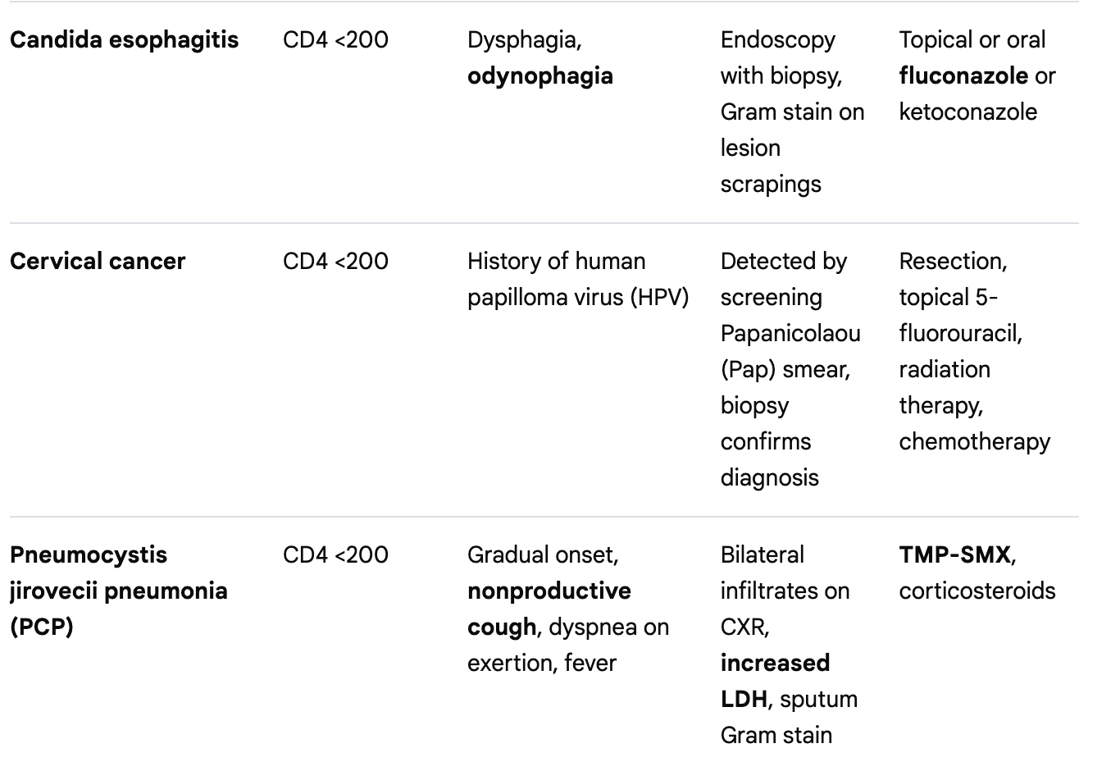Click the Candida esophagitis row heading
Viewport: 1120px width, 771px height.
pos(124,40)
